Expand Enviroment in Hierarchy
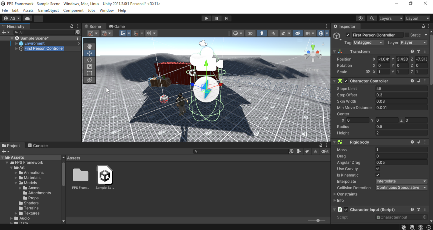 coord(16,43)
